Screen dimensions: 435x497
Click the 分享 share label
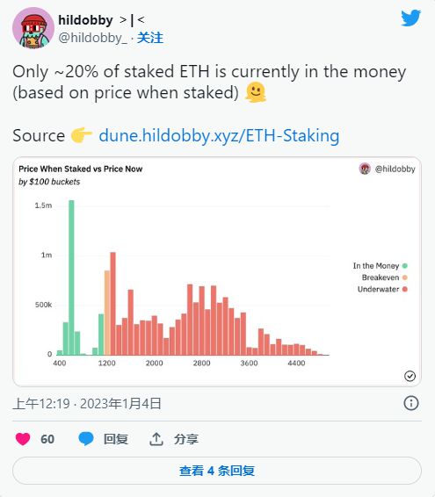(186, 439)
